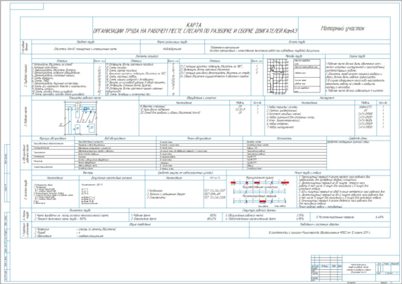Click the Рабочее время 100% line

click(174, 215)
